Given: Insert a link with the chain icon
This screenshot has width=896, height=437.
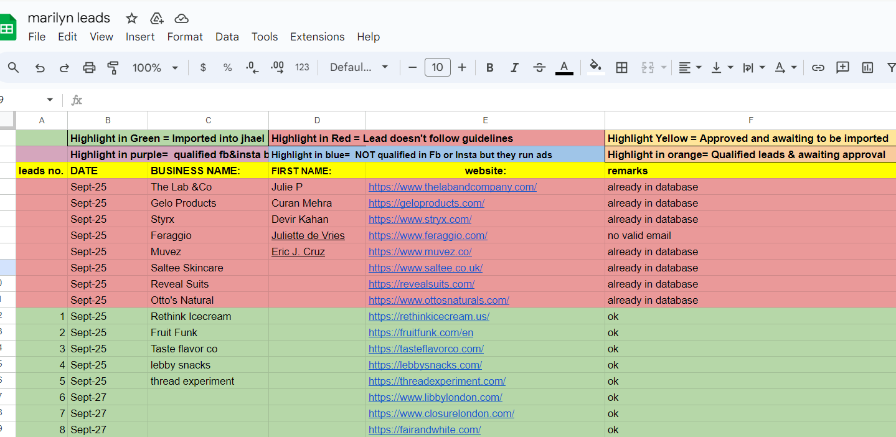Looking at the screenshot, I should (818, 67).
